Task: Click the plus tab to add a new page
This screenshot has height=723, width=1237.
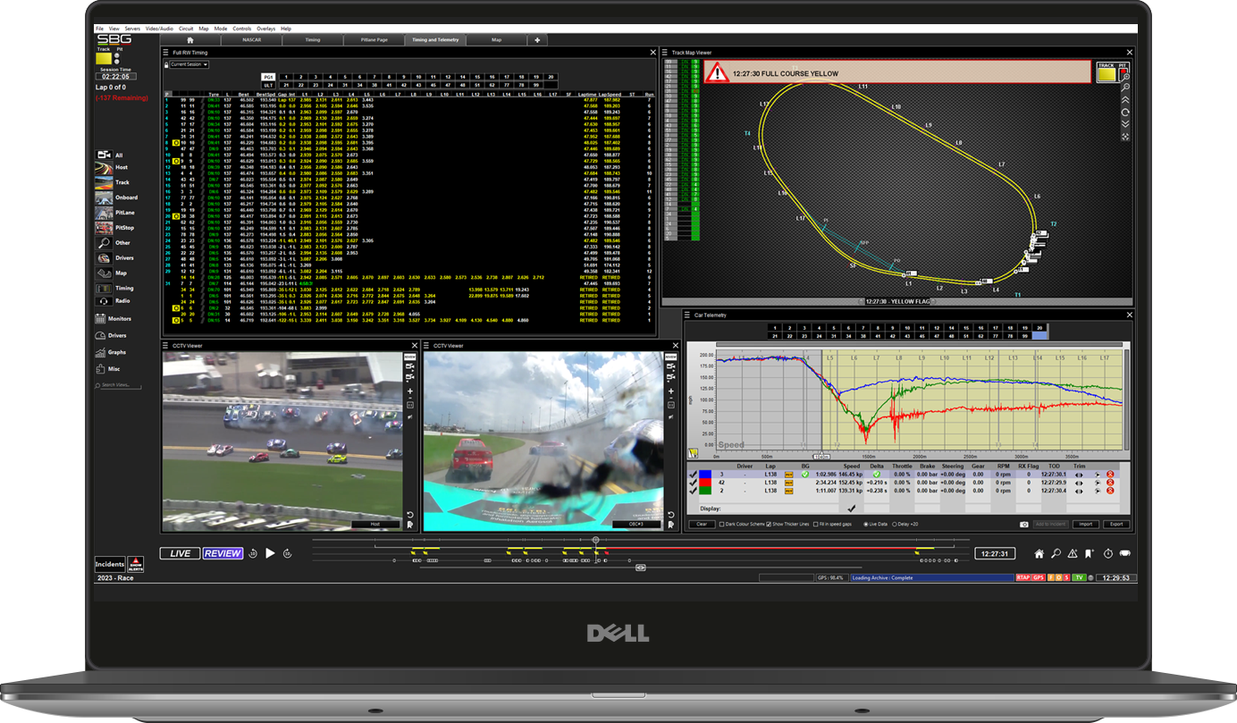Action: [536, 39]
